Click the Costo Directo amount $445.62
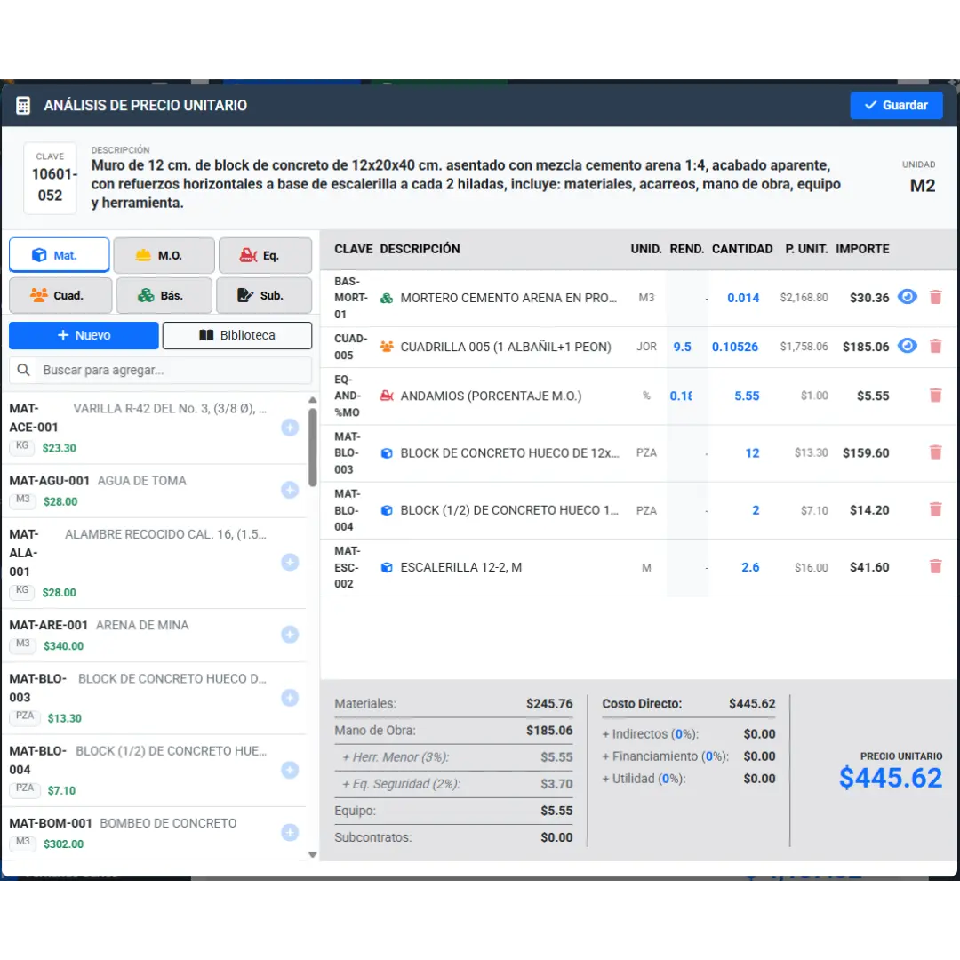 coord(752,703)
